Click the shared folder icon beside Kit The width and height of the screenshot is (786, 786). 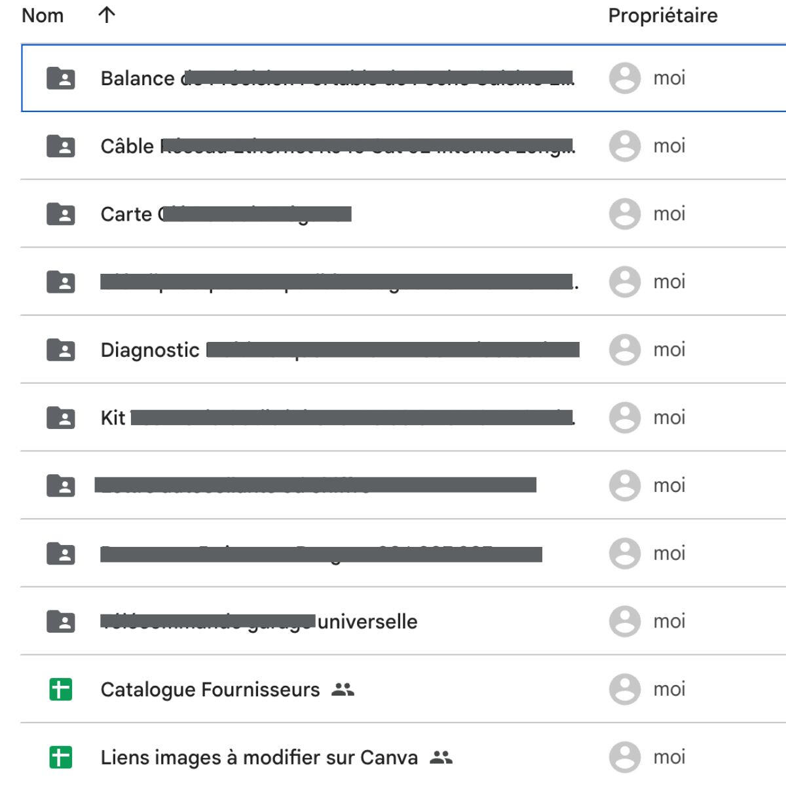coord(61,417)
